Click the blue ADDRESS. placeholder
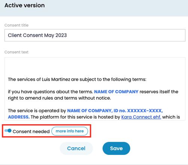 (x=19, y=117)
